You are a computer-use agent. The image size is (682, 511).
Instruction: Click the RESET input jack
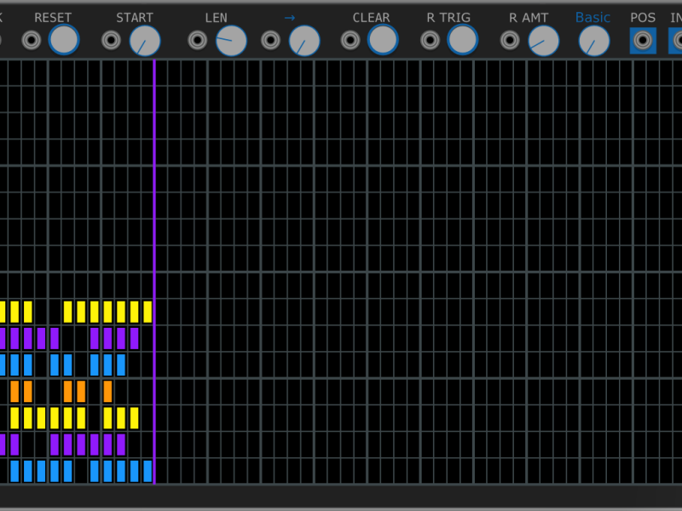(x=32, y=40)
